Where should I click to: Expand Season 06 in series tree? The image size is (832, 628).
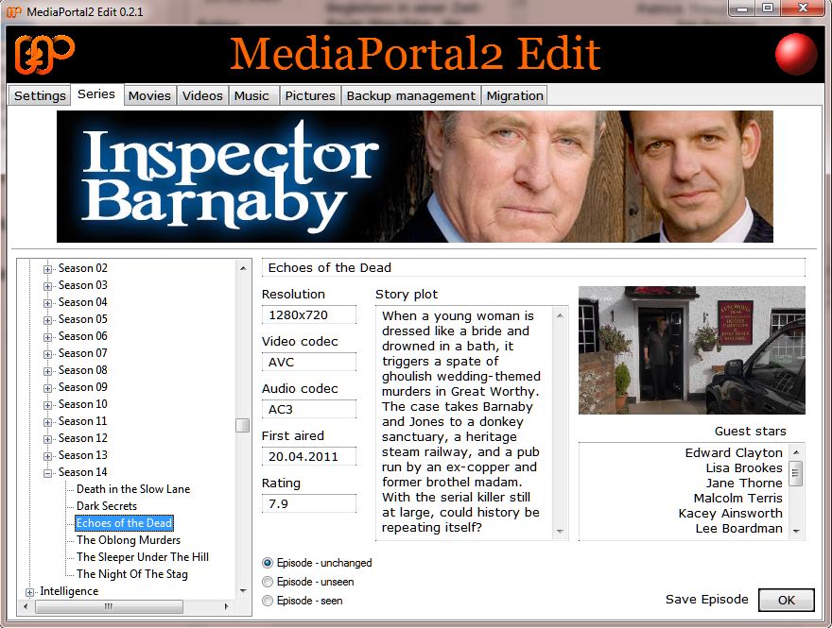[48, 337]
